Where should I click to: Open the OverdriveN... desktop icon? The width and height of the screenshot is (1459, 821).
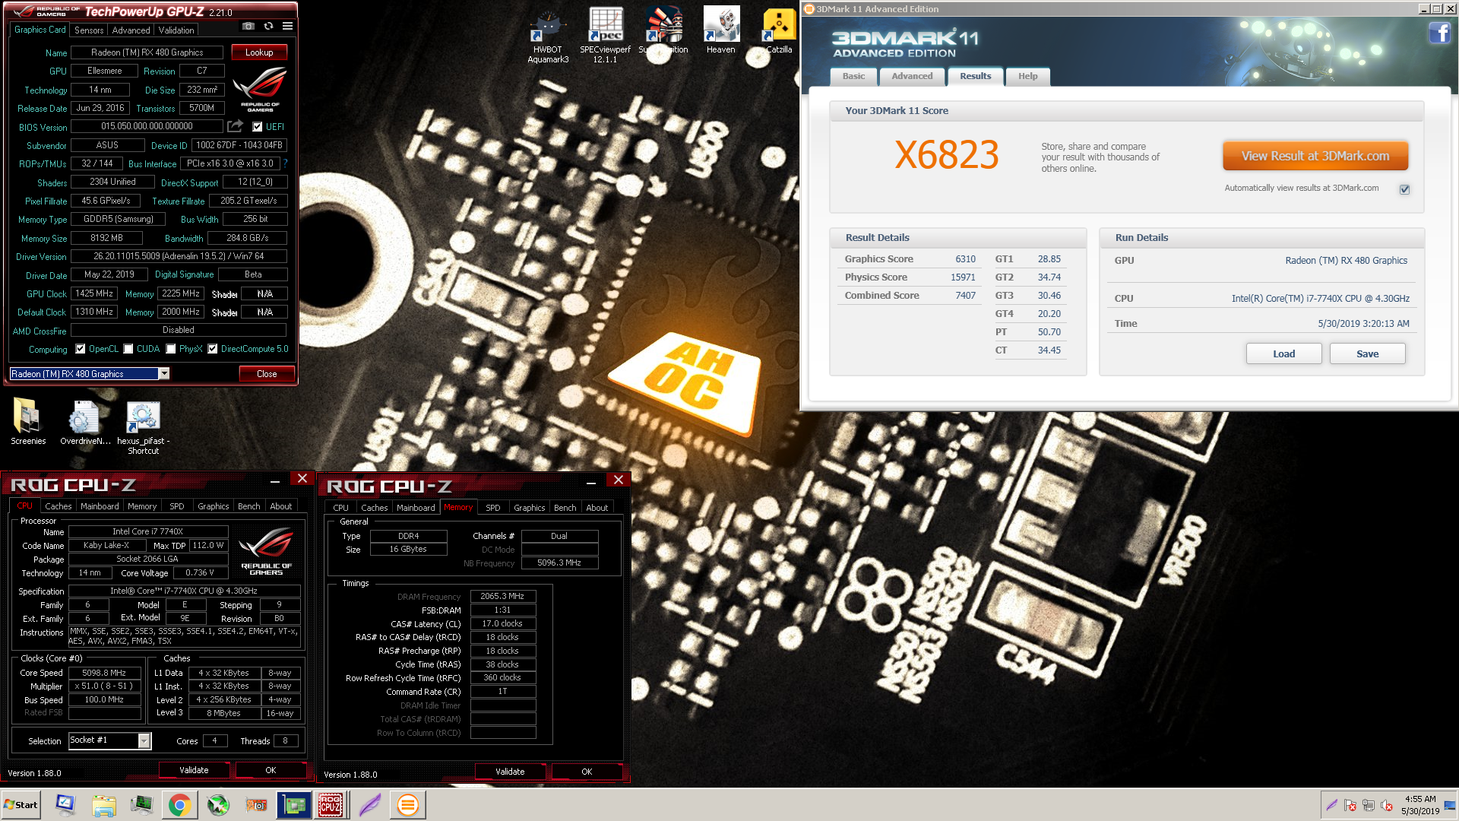pos(85,422)
